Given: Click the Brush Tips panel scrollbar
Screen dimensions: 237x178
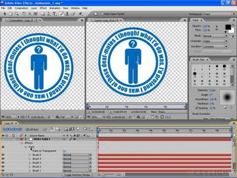Looking at the screenshot, I should click(x=232, y=75).
